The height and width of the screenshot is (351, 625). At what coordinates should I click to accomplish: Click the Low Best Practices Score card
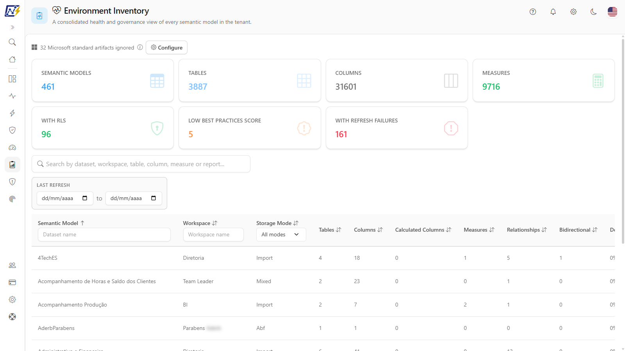[x=250, y=128]
